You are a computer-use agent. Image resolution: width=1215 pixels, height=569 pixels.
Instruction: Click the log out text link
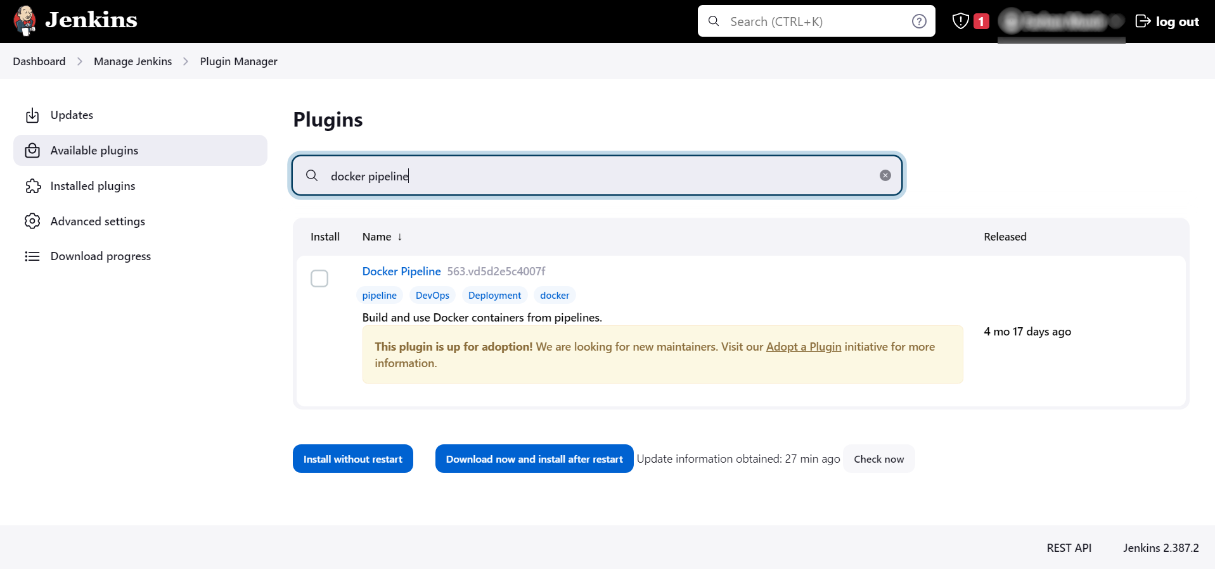[1177, 22]
